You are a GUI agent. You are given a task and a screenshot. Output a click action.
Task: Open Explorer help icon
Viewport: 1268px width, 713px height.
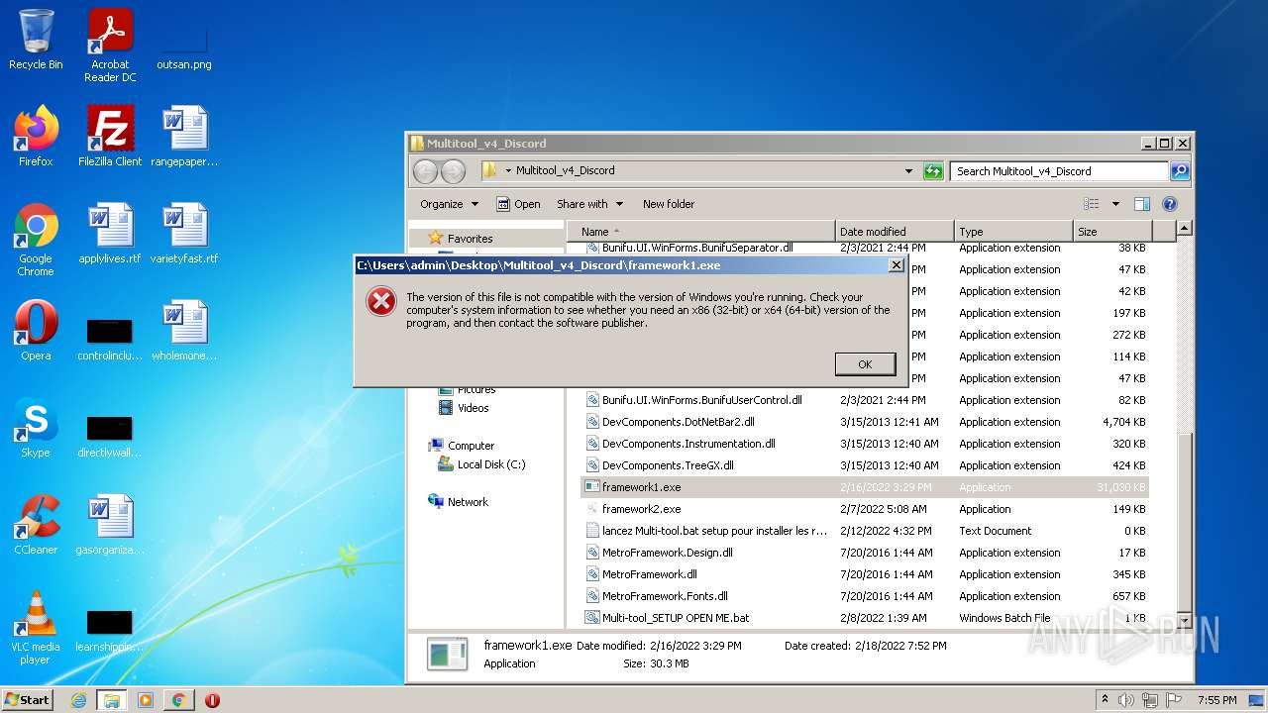1170,204
